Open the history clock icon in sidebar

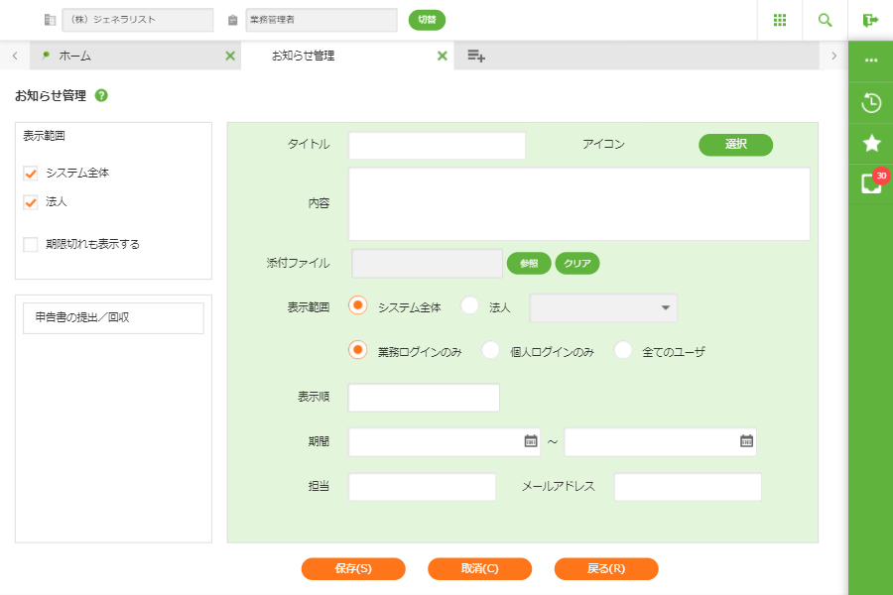tap(871, 102)
